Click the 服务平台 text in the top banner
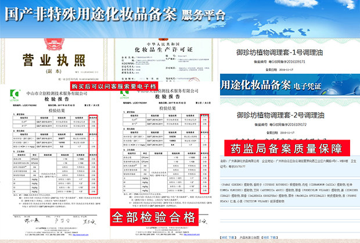360x243 pixels. tap(203, 15)
